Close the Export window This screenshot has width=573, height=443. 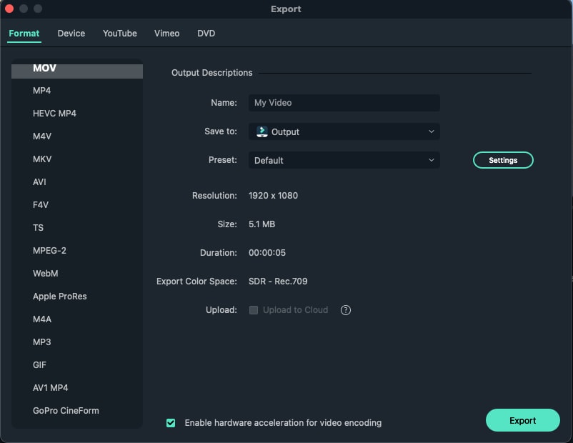pyautogui.click(x=9, y=9)
